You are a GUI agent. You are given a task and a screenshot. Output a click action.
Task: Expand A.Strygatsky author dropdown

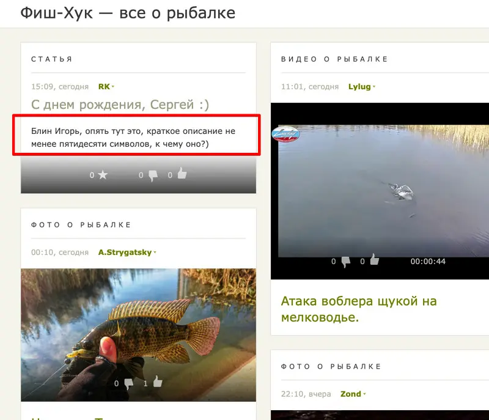click(155, 252)
